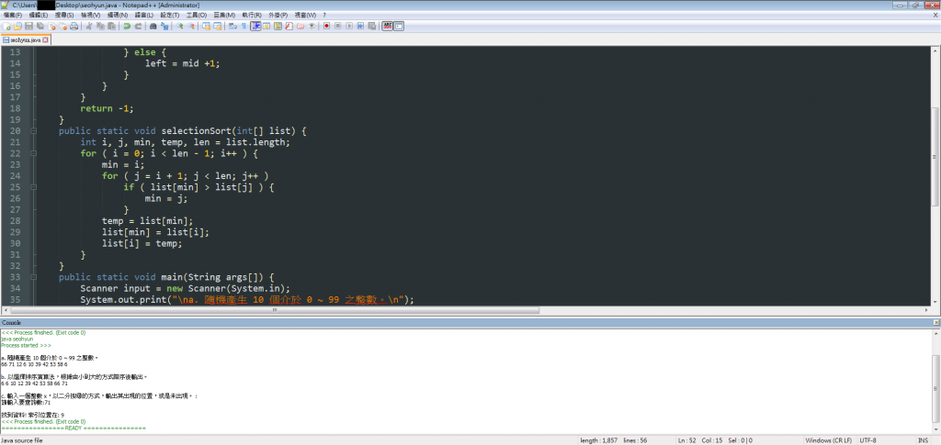
Task: Click the Open file folder icon
Action: click(x=17, y=27)
